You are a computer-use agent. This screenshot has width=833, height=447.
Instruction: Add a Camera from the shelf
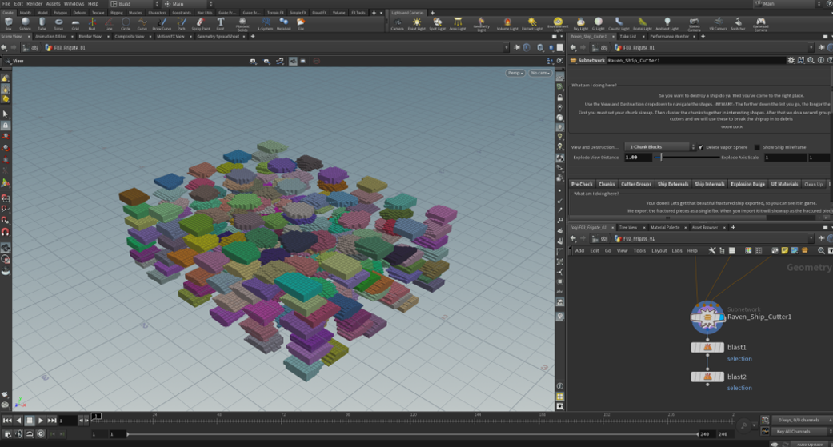397,23
